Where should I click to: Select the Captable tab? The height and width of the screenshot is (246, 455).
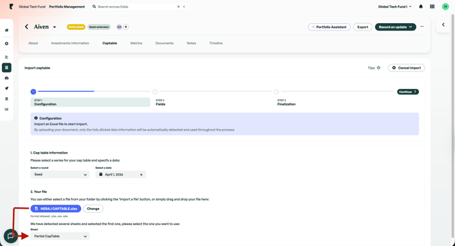pyautogui.click(x=109, y=43)
